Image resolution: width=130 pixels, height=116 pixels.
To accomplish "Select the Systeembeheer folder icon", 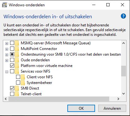I will (x=23, y=83).
